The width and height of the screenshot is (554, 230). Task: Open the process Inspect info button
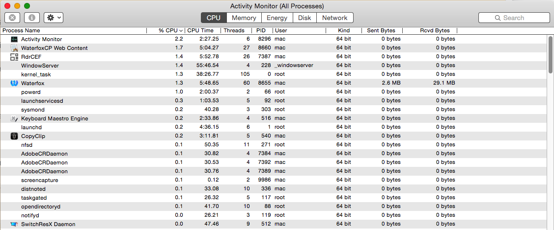[x=32, y=18]
